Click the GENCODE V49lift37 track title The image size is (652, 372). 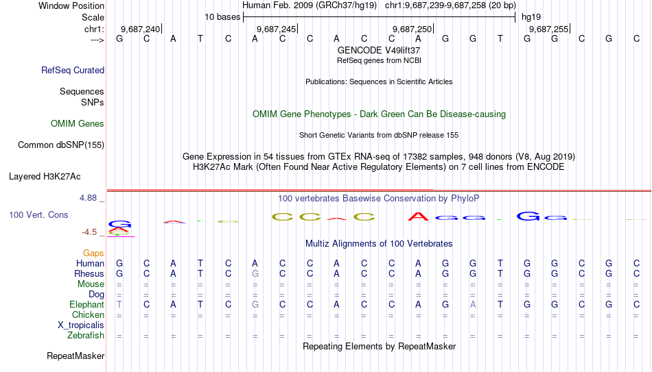click(x=379, y=50)
